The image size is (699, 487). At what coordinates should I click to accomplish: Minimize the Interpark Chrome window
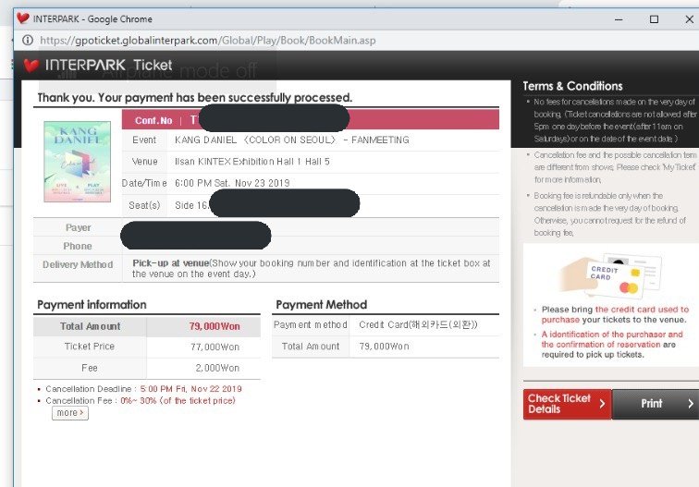pos(619,19)
